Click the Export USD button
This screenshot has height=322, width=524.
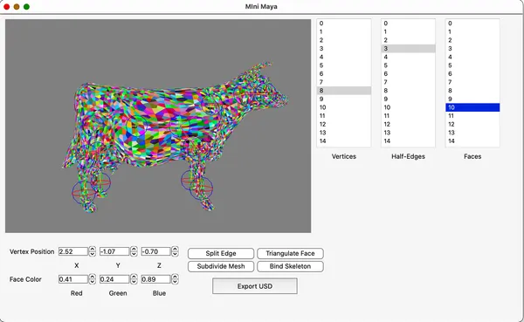pyautogui.click(x=255, y=286)
